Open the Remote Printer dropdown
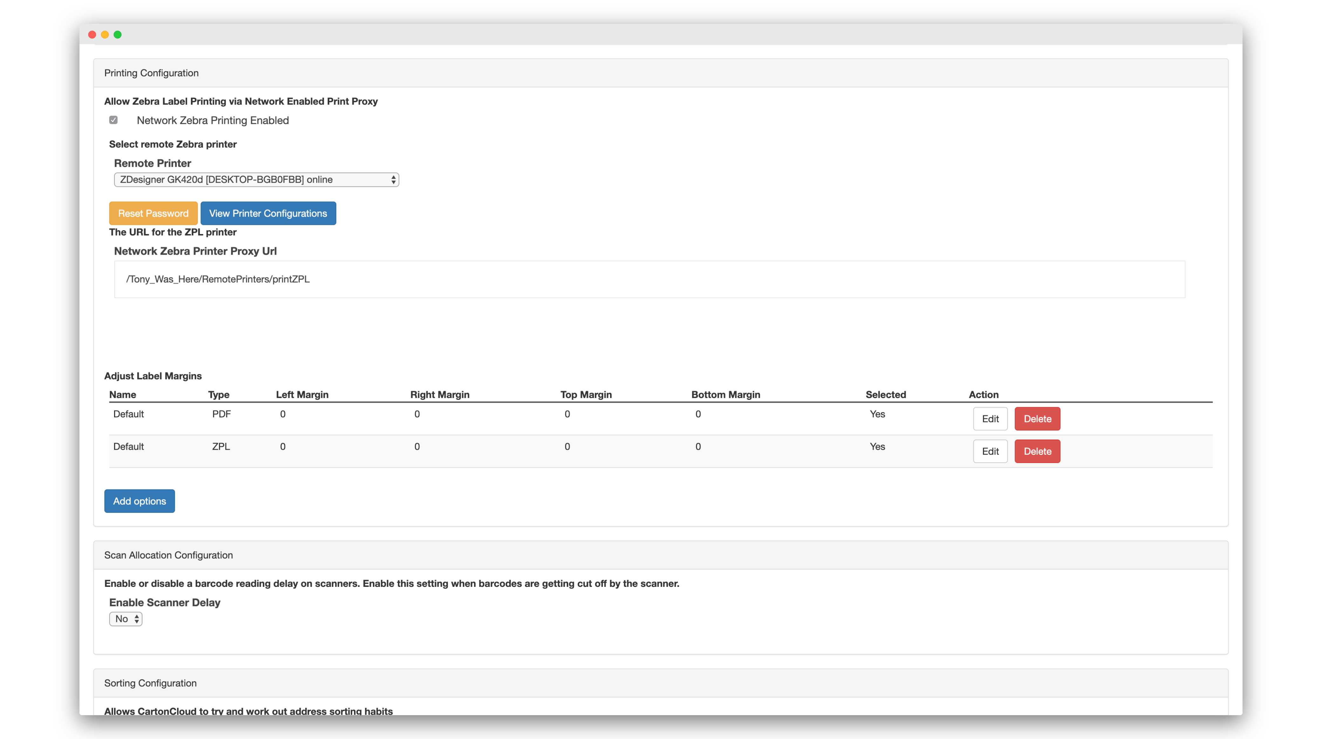This screenshot has height=739, width=1322. coord(256,179)
